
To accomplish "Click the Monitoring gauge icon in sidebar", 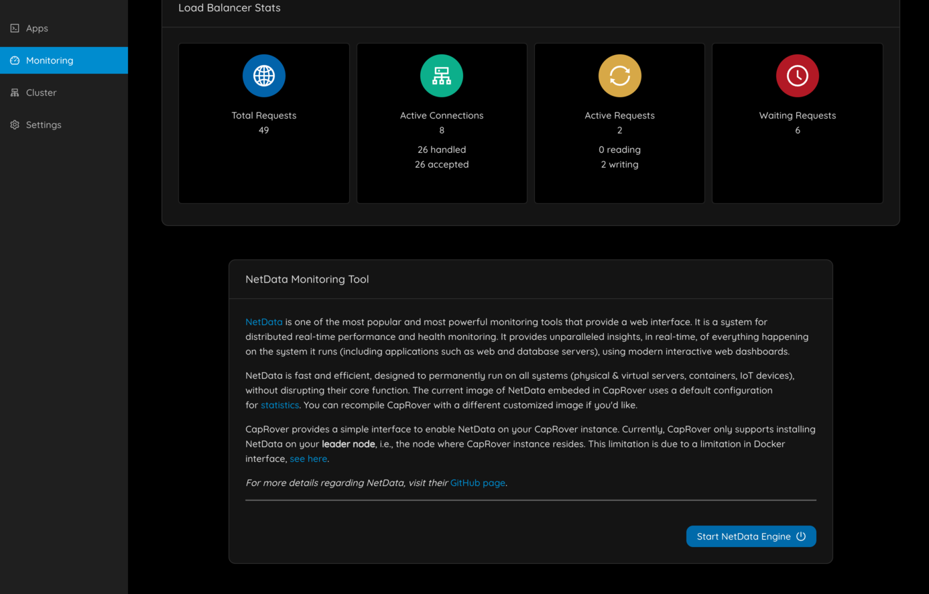I will coord(15,60).
